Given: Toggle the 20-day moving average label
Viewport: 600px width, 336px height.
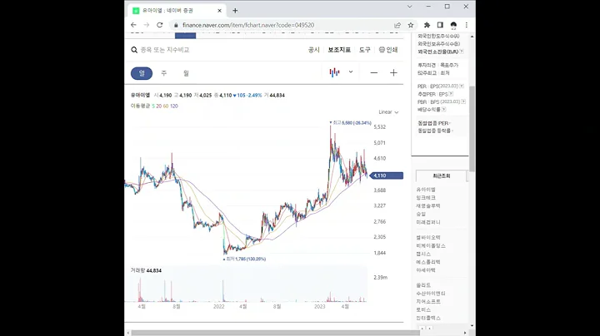Looking at the screenshot, I should click(159, 106).
